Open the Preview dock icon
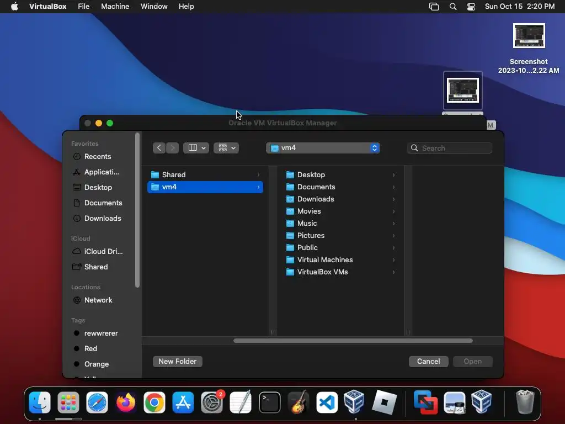The height and width of the screenshot is (424, 565). tap(455, 402)
